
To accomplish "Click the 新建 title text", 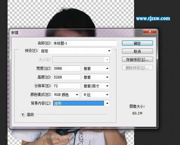I will [15, 33].
